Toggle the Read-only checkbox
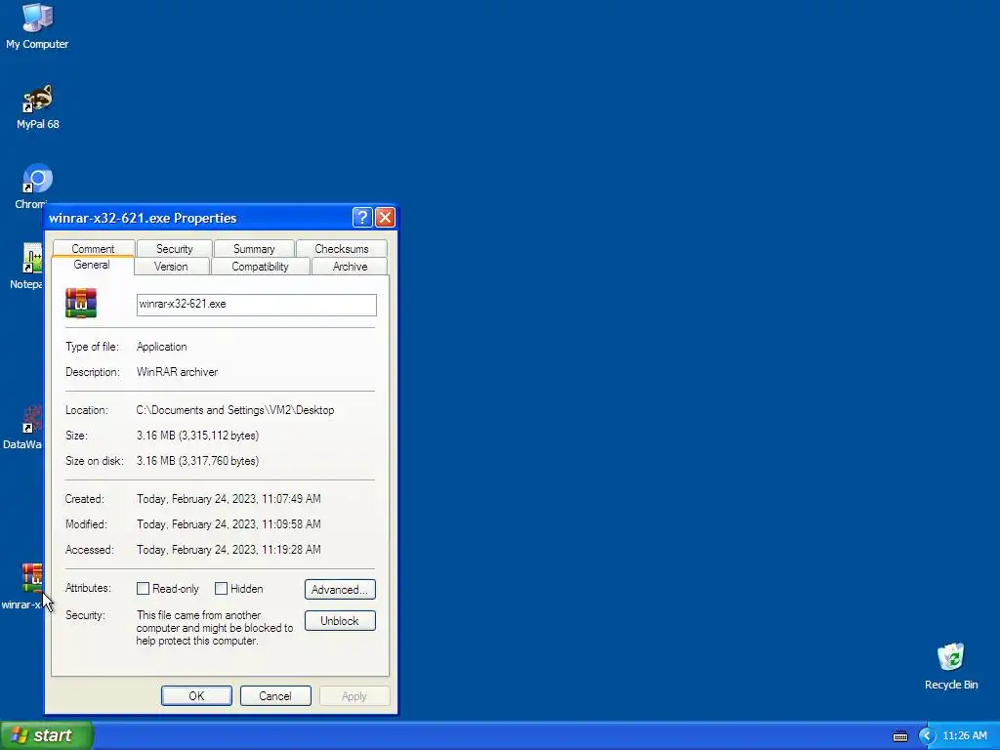This screenshot has height=750, width=1000. coord(143,589)
